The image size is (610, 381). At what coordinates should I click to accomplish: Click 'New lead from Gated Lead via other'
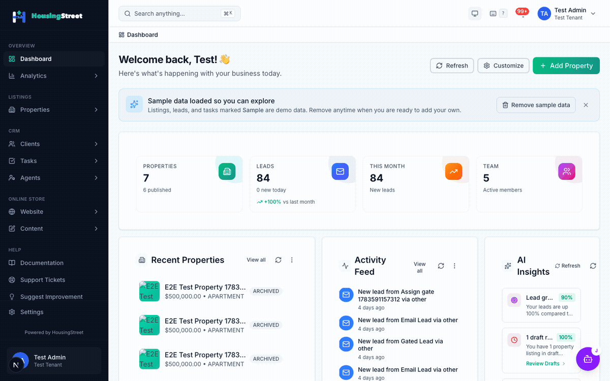coord(401,345)
